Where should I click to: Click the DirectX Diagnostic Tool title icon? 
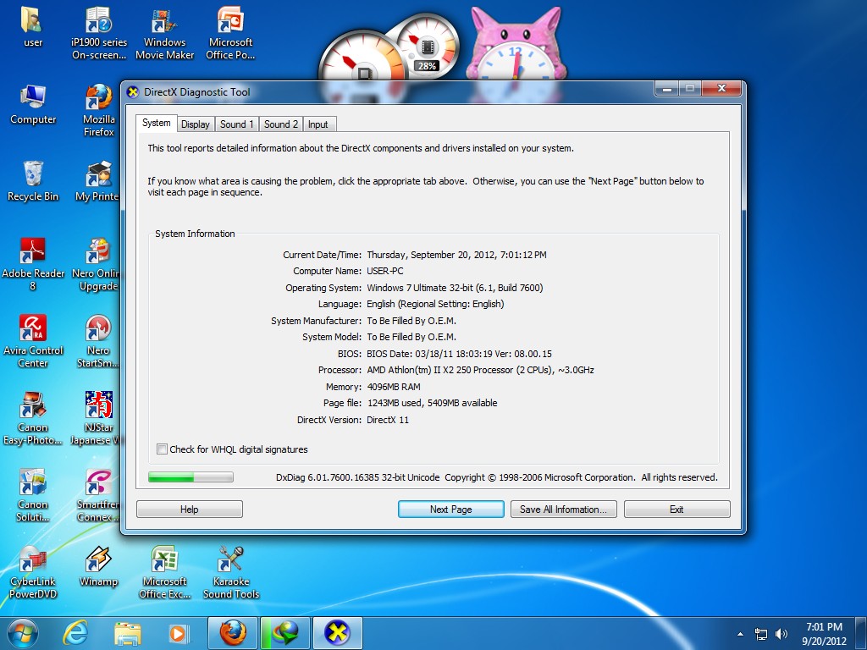[x=133, y=91]
